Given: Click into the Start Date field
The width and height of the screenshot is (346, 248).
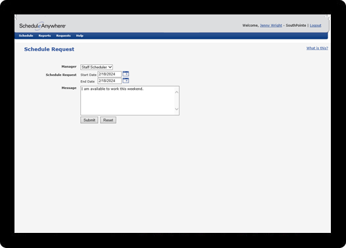Looking at the screenshot, I should point(109,74).
